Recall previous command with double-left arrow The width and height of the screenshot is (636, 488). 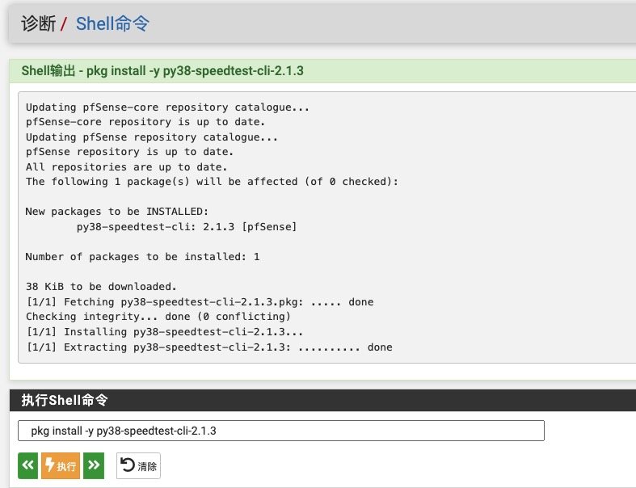click(27, 465)
